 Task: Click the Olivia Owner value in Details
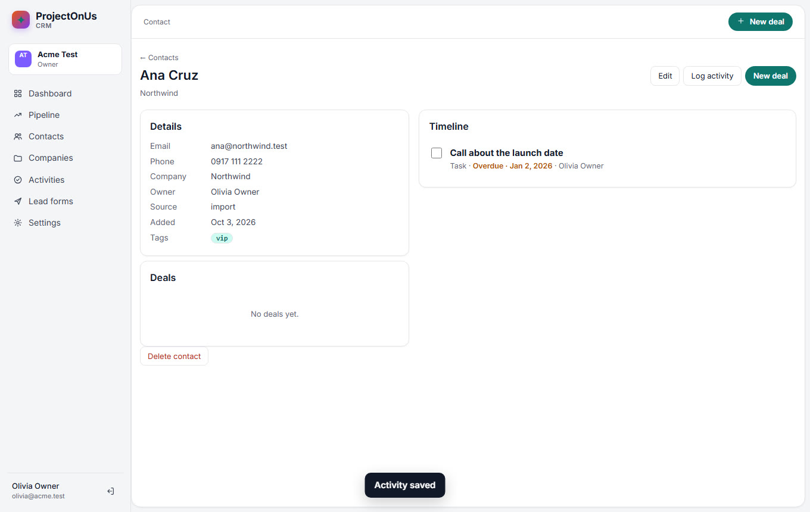tap(235, 192)
